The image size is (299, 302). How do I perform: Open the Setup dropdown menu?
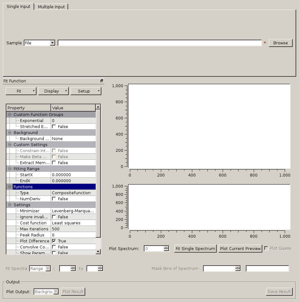(x=86, y=91)
